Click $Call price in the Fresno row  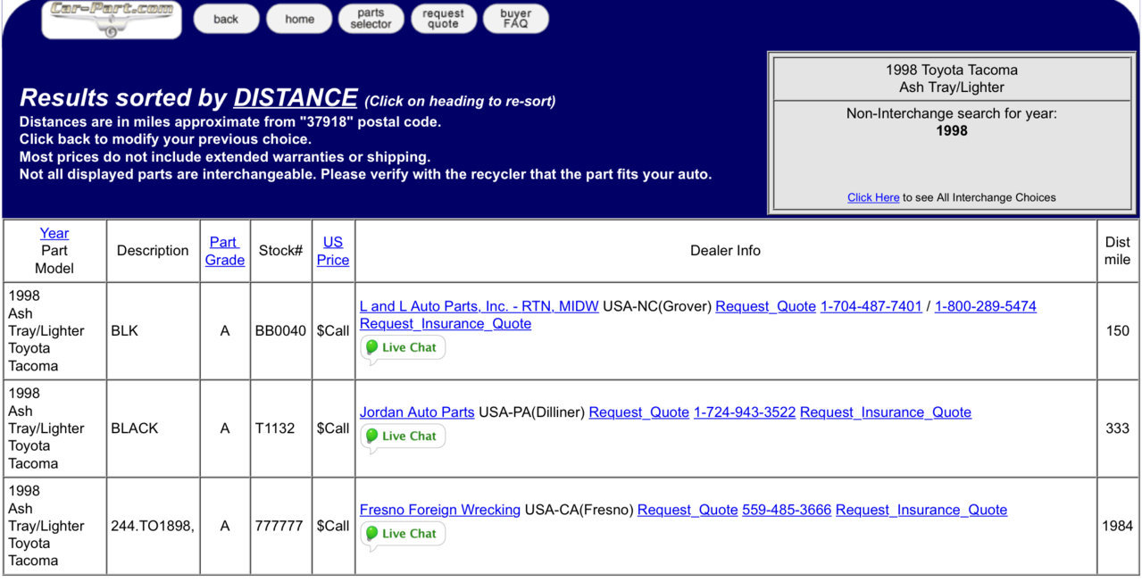point(333,526)
